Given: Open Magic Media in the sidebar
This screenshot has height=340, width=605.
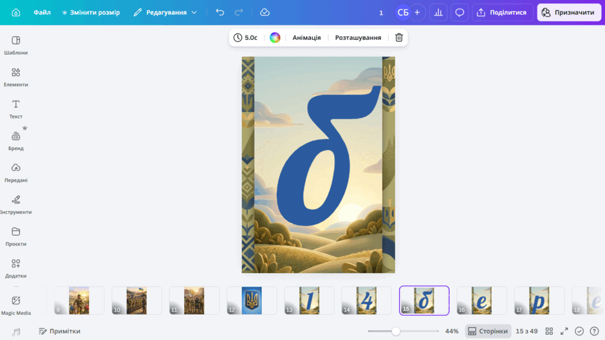Looking at the screenshot, I should [16, 306].
